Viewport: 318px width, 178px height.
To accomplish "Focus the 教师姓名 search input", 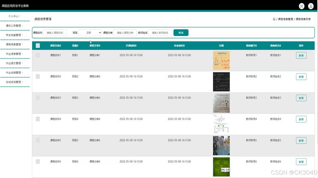I will tap(160, 33).
